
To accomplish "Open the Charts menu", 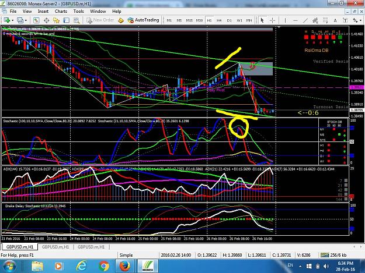I will tap(61, 11).
